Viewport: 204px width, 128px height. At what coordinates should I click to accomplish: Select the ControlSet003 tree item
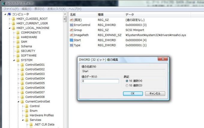click(x=35, y=74)
